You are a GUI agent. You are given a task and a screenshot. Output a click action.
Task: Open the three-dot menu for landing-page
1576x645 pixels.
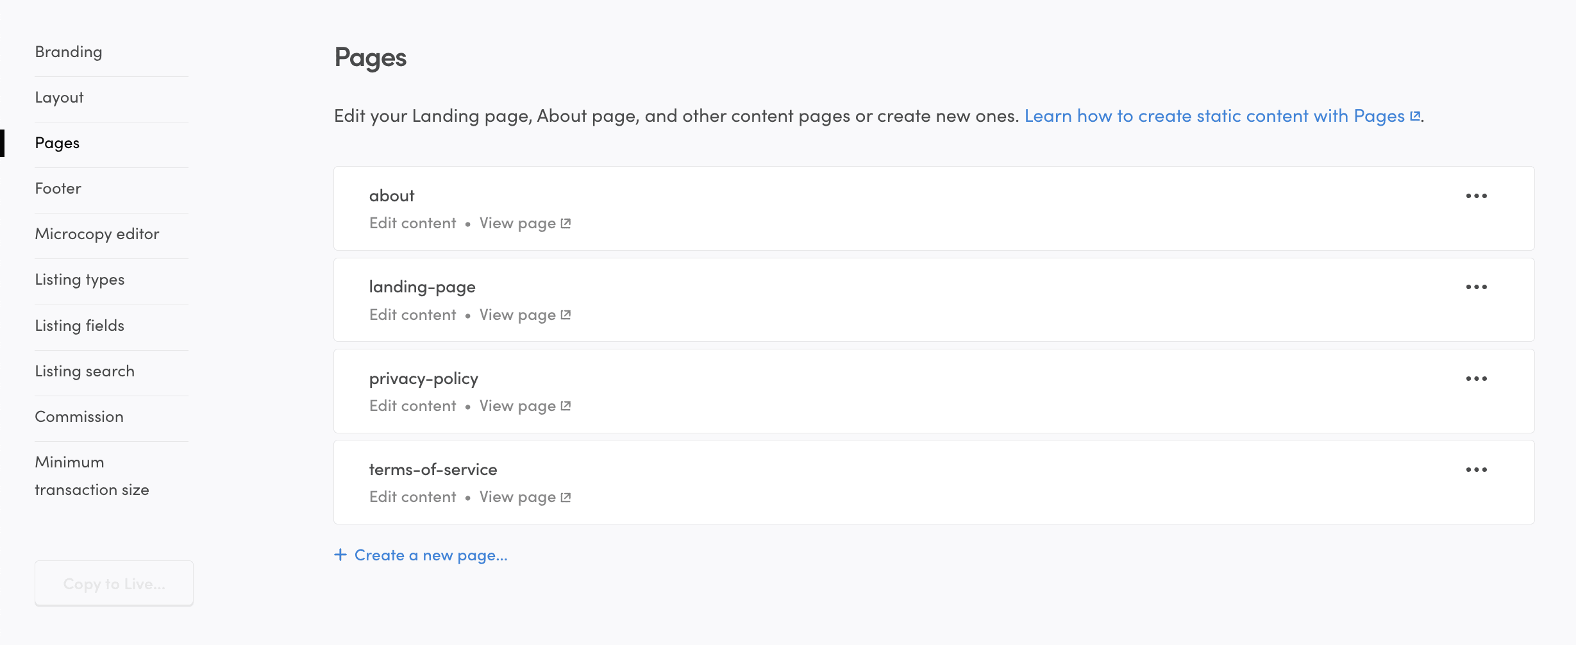1476,287
